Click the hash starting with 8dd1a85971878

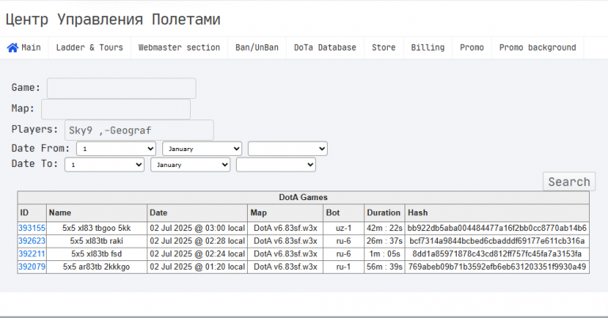point(497,254)
